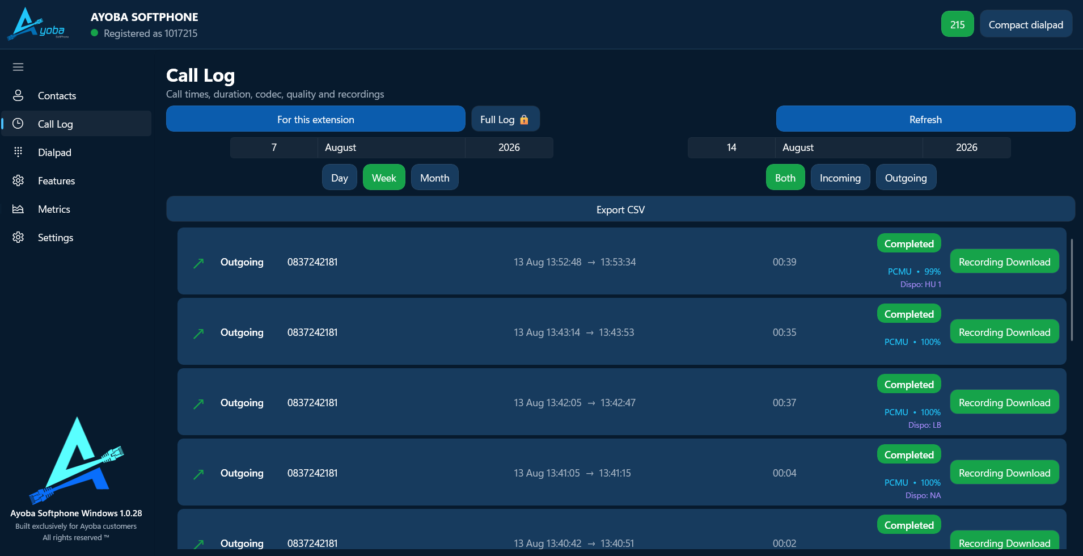Open the Metrics page
This screenshot has height=556, width=1083.
76,209
